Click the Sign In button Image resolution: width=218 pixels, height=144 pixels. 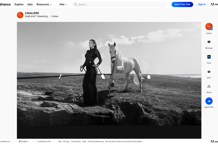tap(202, 5)
